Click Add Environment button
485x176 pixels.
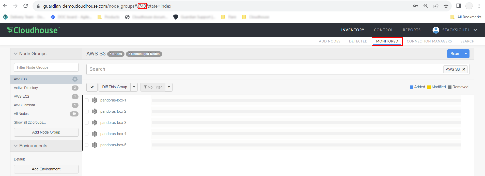coord(46,169)
